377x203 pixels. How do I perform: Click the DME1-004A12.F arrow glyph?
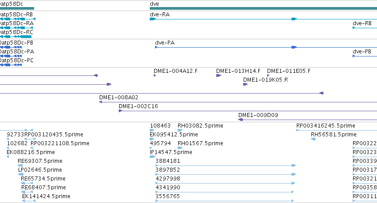pos(155,75)
